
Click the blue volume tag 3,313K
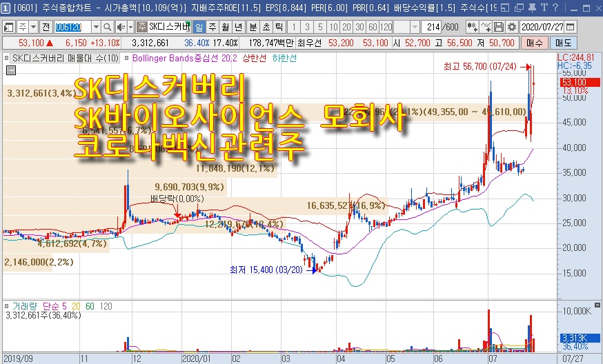[x=580, y=338]
